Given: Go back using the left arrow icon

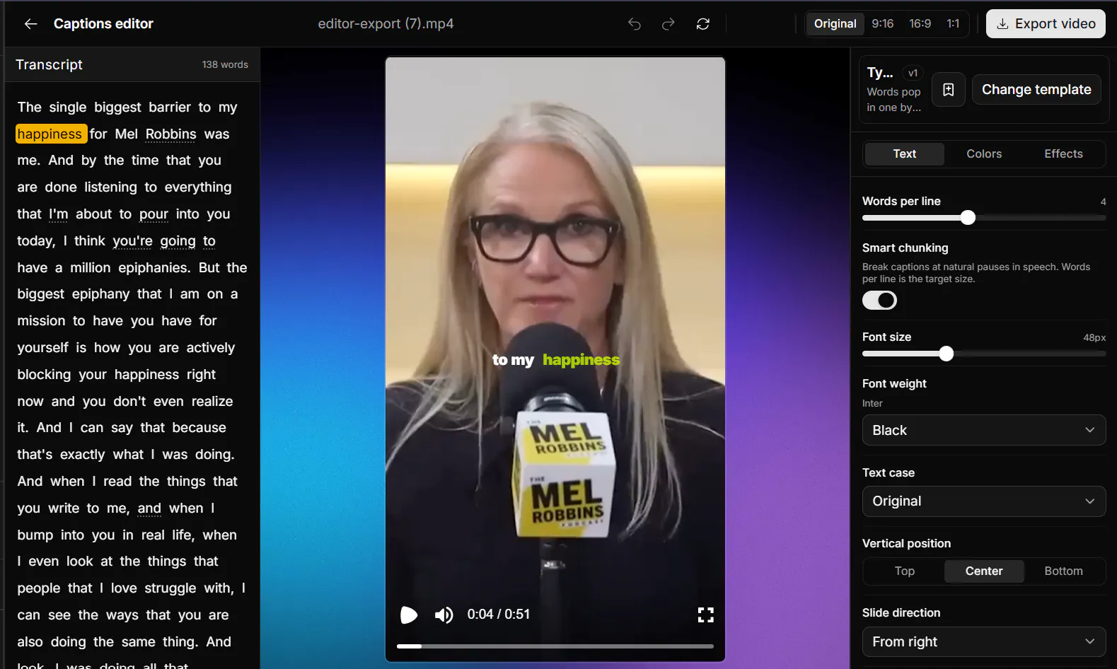Looking at the screenshot, I should pyautogui.click(x=30, y=24).
